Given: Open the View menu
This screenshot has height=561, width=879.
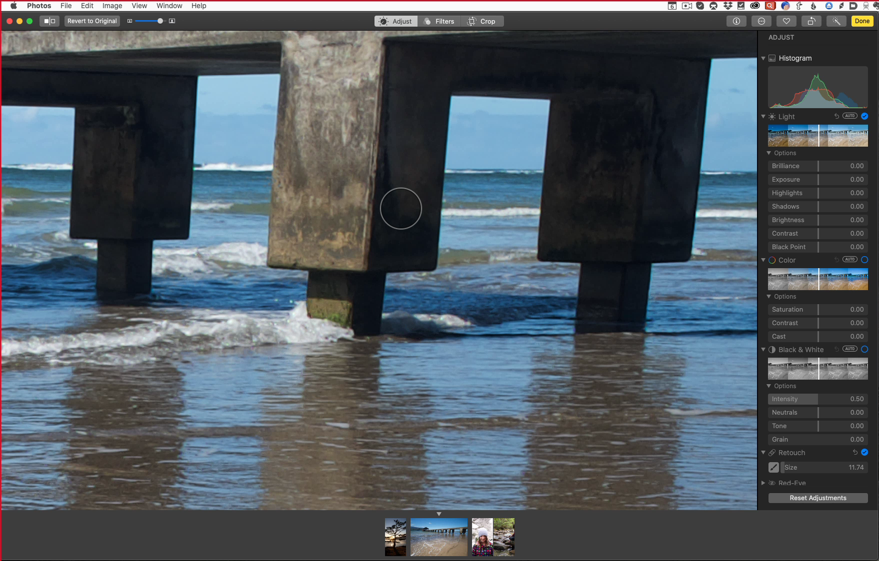Looking at the screenshot, I should pos(139,6).
